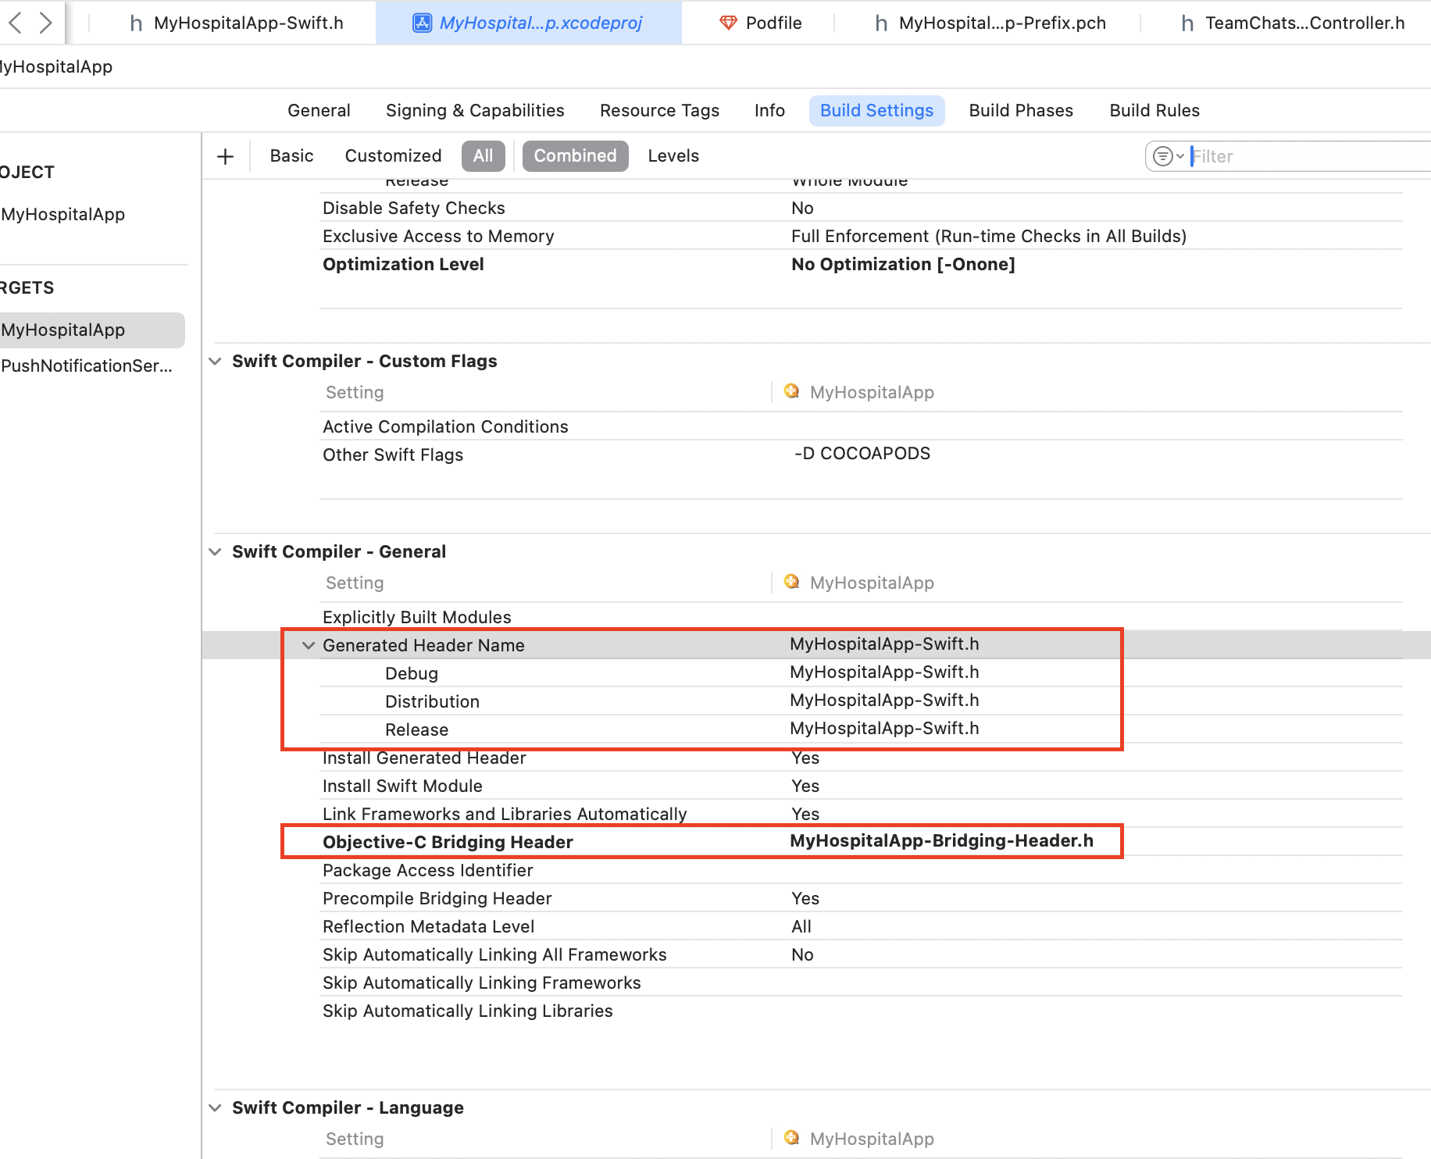The image size is (1431, 1159).
Task: Collapse the Generated Header Name row
Action: 309,645
